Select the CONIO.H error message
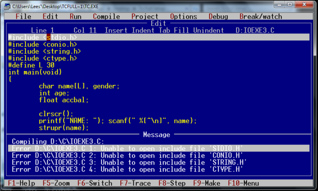 pos(127,155)
